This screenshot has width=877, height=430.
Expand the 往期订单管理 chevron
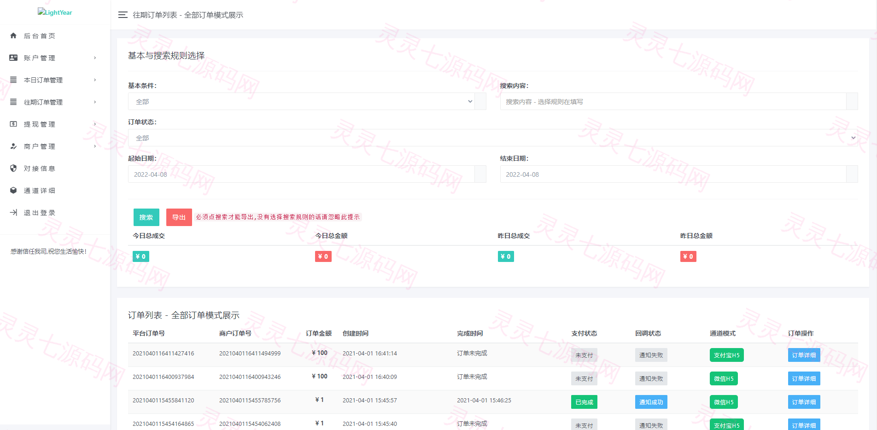tap(95, 102)
